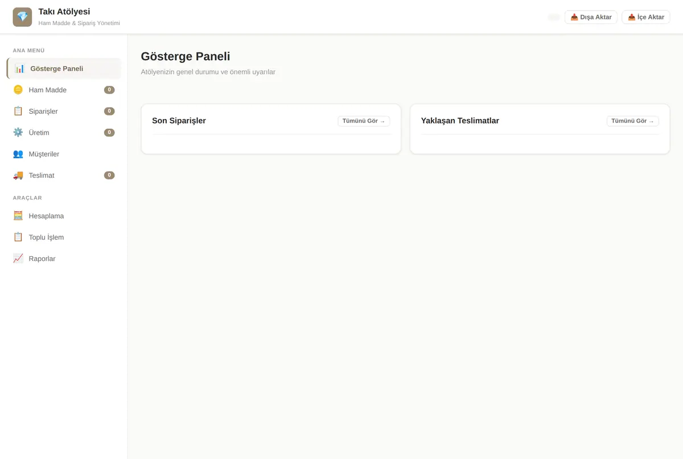Click the "Son Siparişler" card title

[179, 121]
